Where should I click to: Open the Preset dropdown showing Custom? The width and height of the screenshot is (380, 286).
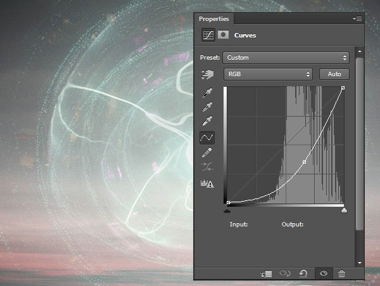(x=286, y=58)
